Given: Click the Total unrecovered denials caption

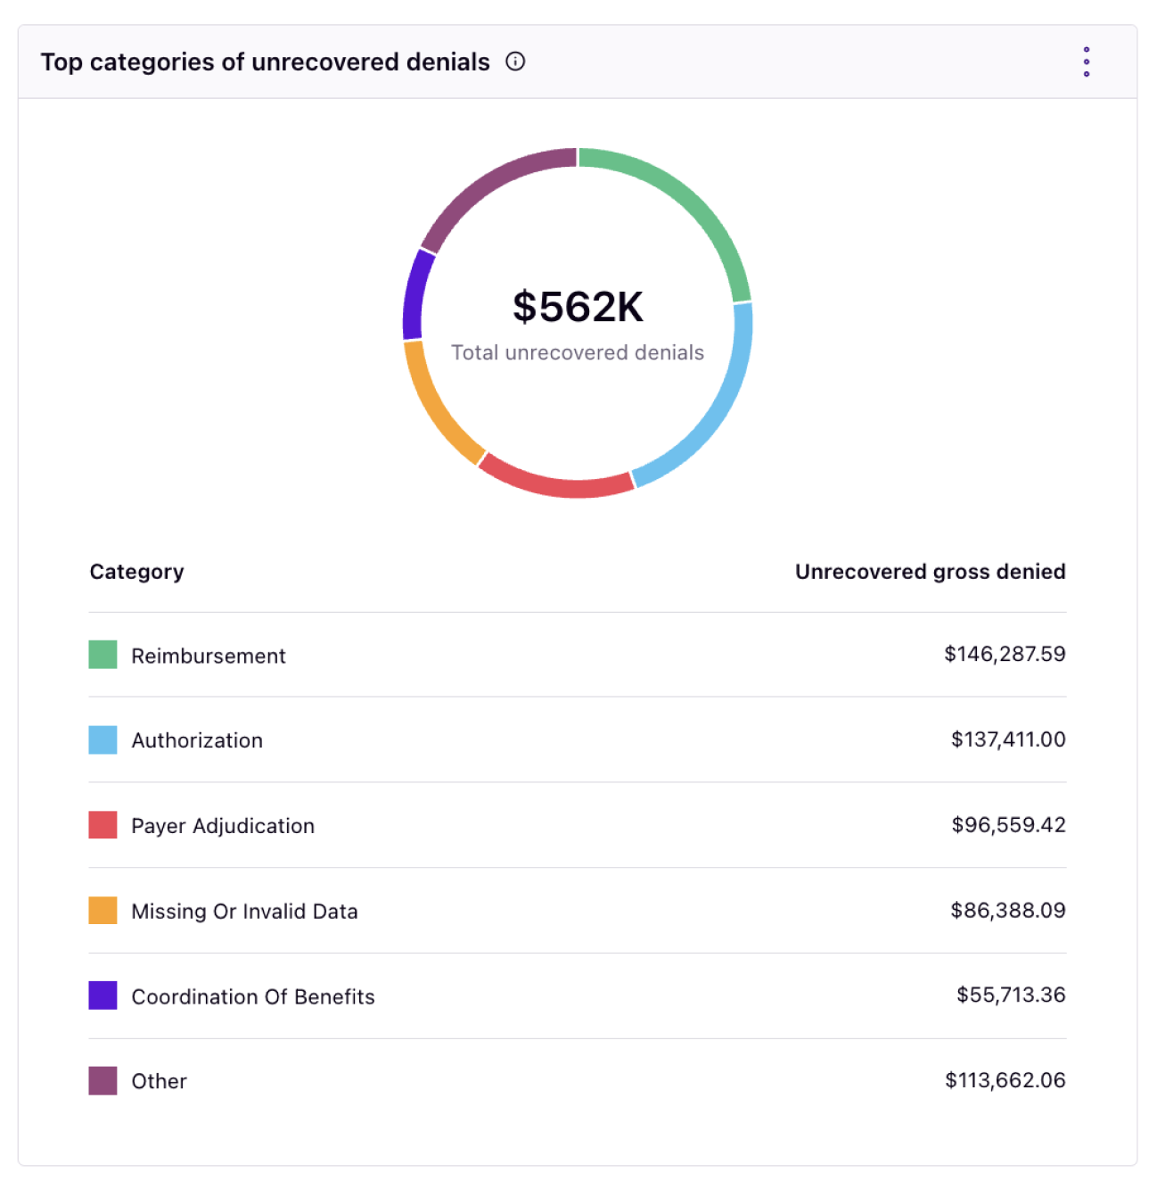Looking at the screenshot, I should pos(578,352).
